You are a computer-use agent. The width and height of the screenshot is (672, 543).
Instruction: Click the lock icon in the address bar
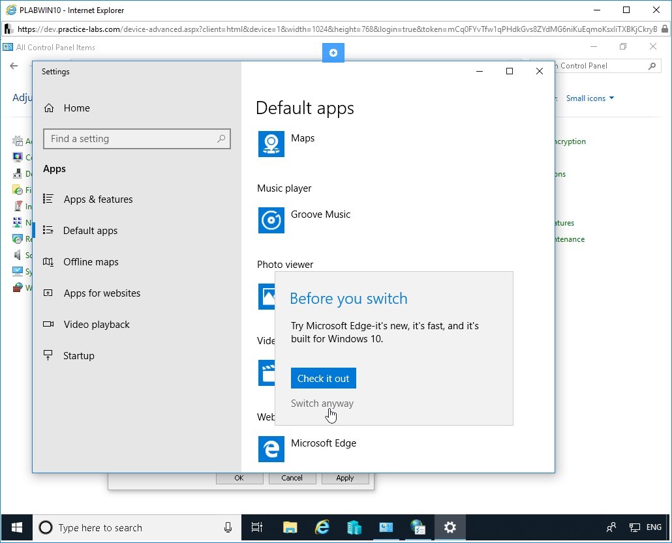(664, 29)
